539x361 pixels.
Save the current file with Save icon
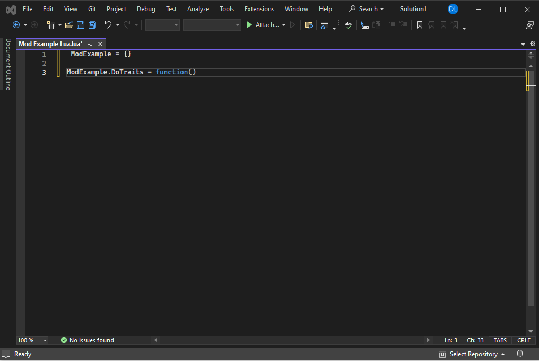(81, 25)
